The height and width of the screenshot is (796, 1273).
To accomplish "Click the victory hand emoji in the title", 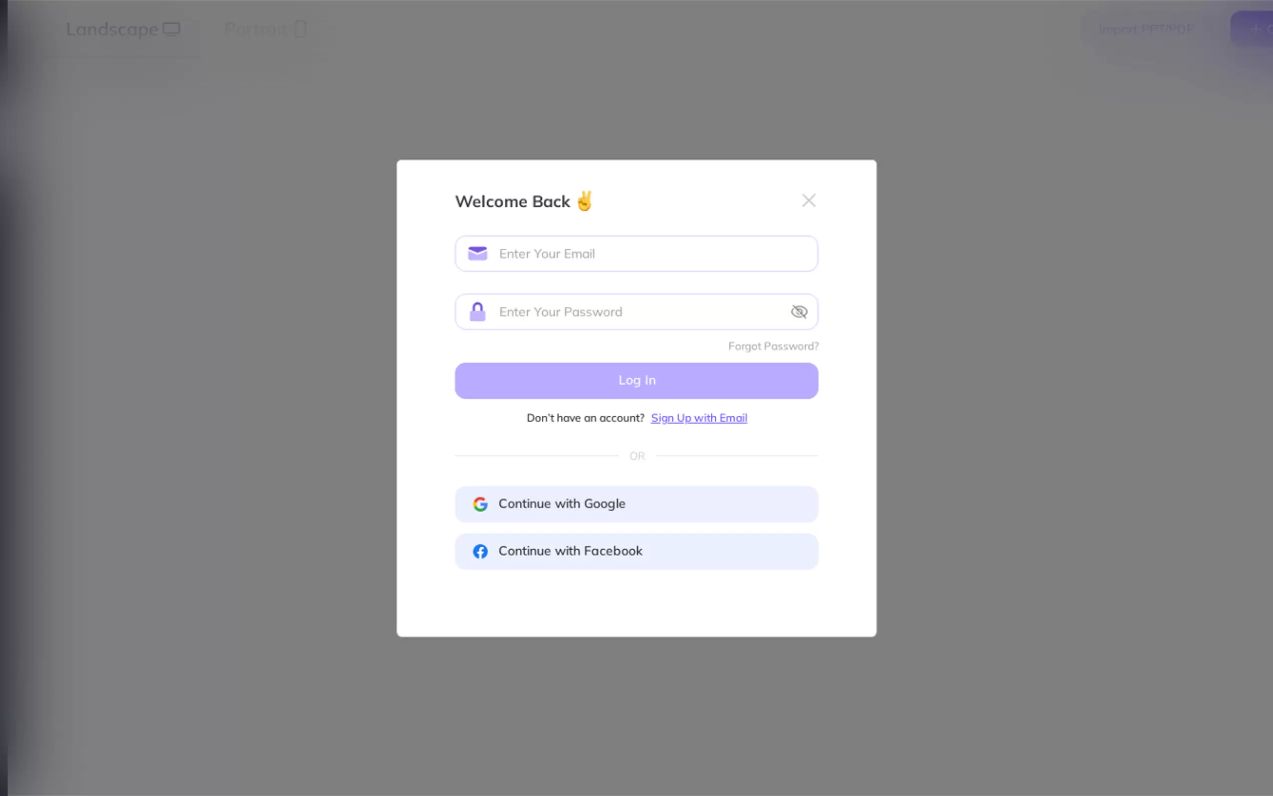I will point(584,201).
